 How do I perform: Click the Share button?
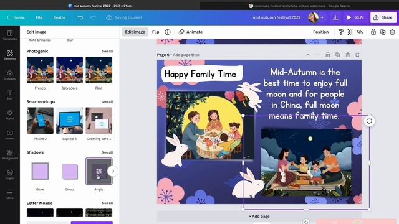point(383,17)
